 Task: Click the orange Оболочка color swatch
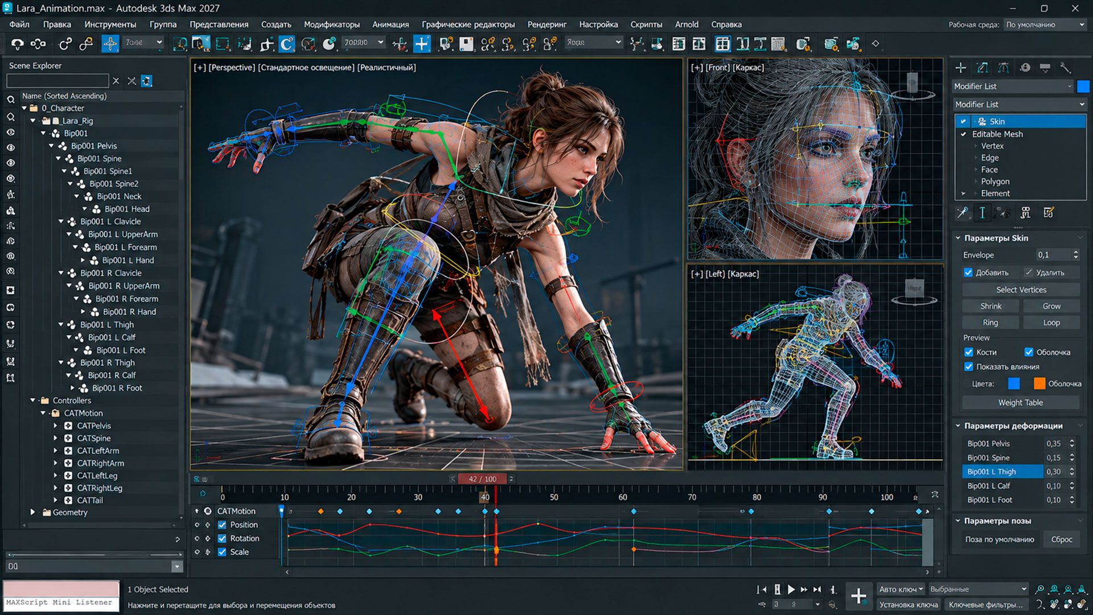tap(1039, 384)
